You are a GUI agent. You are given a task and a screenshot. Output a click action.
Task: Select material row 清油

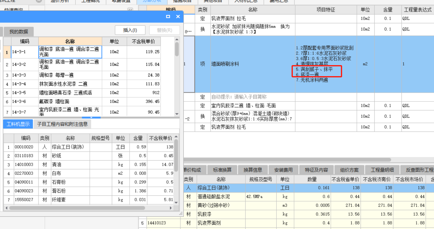[x=89, y=165]
